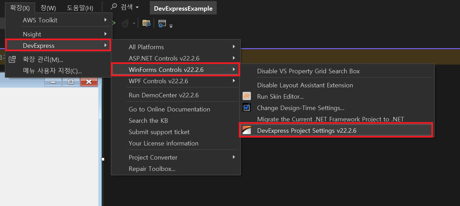Click the Skin Editor orange icon
Screen dimensions: 460x206
[x=246, y=96]
